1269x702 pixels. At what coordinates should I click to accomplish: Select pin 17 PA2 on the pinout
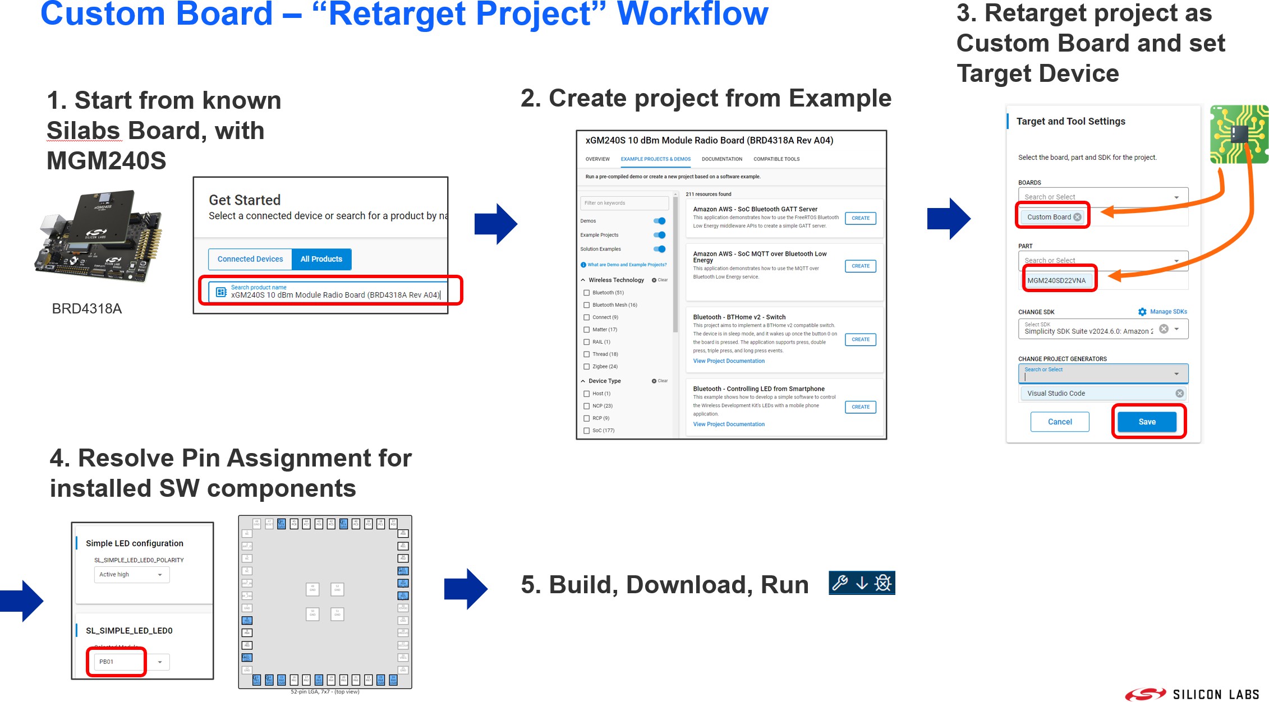(x=306, y=680)
